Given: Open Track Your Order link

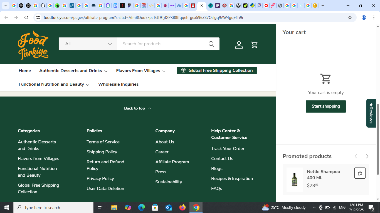Looking at the screenshot, I should click(x=228, y=149).
